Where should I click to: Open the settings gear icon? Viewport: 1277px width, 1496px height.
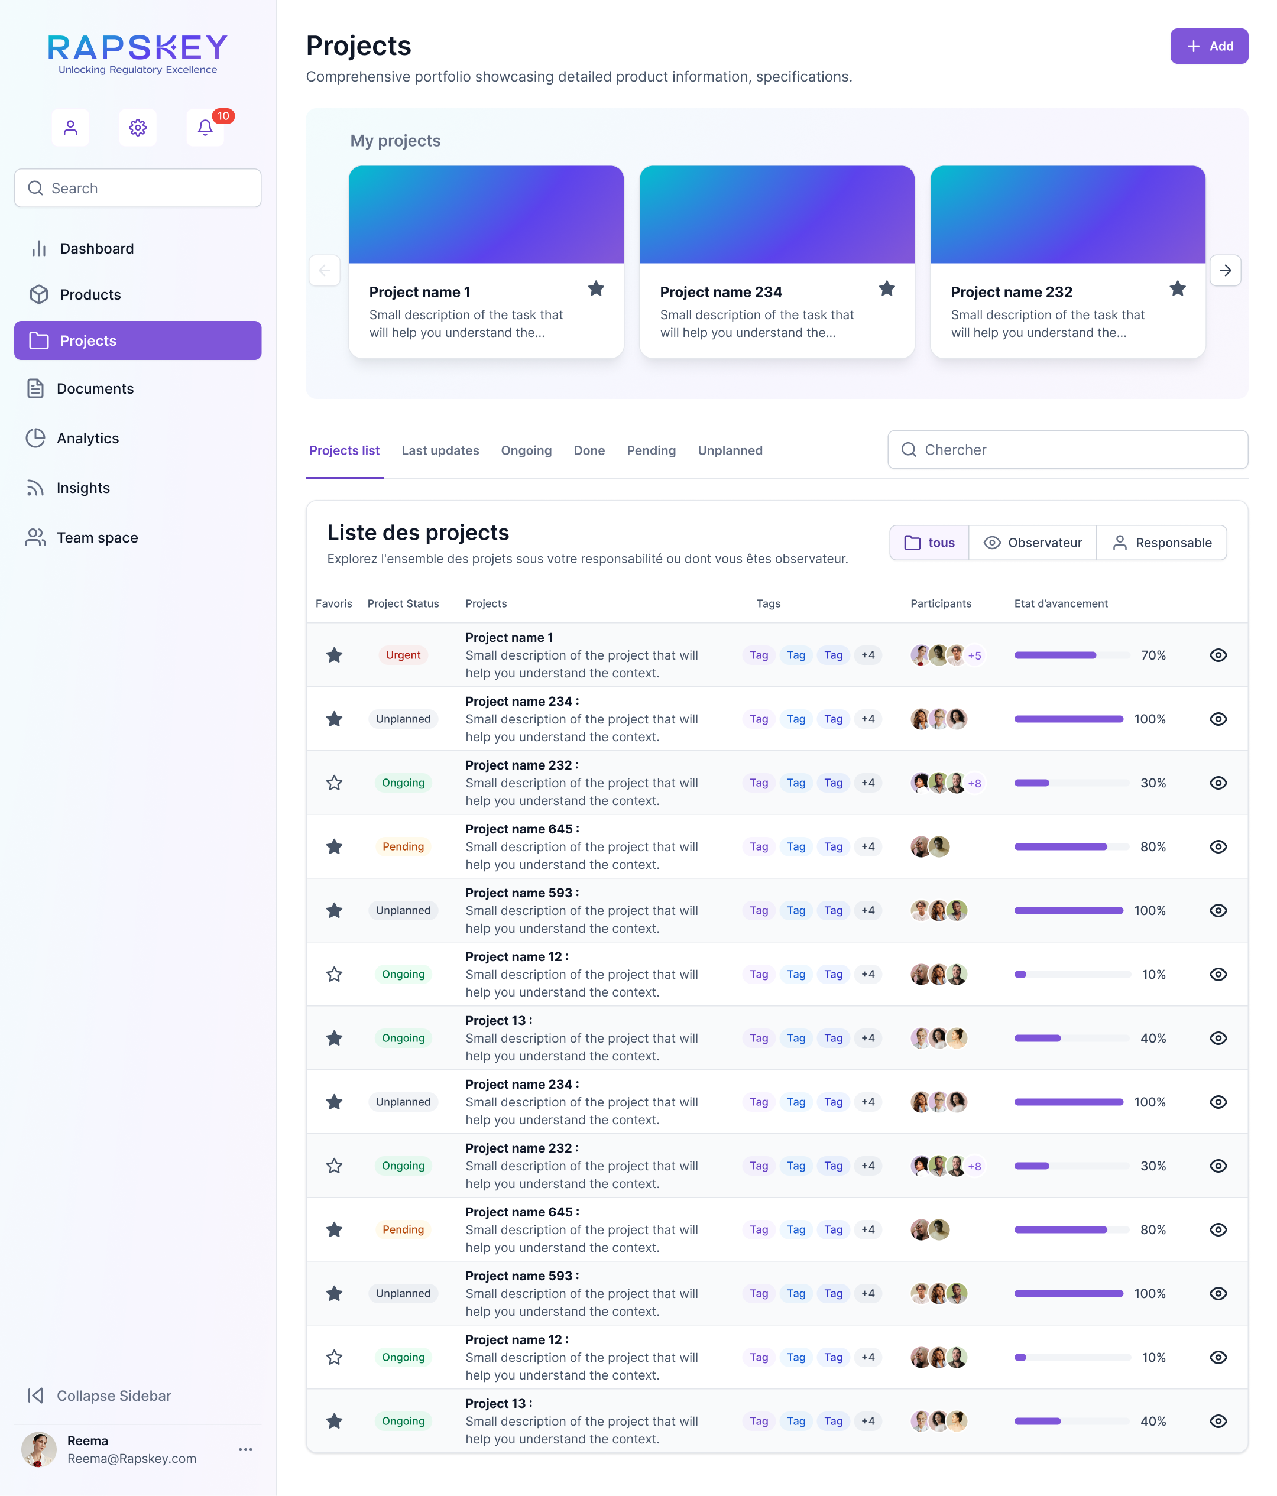click(137, 128)
